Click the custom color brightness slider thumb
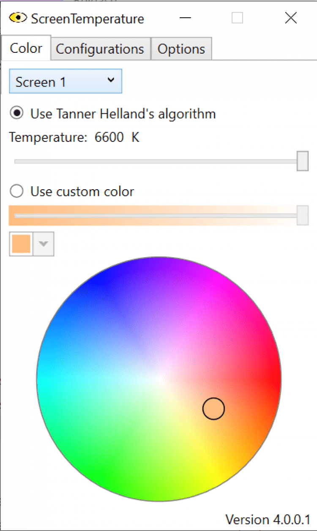Screen dimensions: 317x531 coord(302,215)
